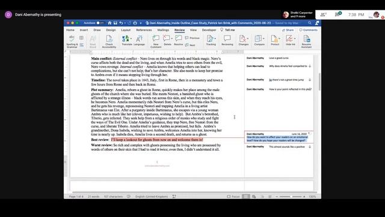Insert a New Comment
The height and width of the screenshot is (217, 385).
[156, 42]
